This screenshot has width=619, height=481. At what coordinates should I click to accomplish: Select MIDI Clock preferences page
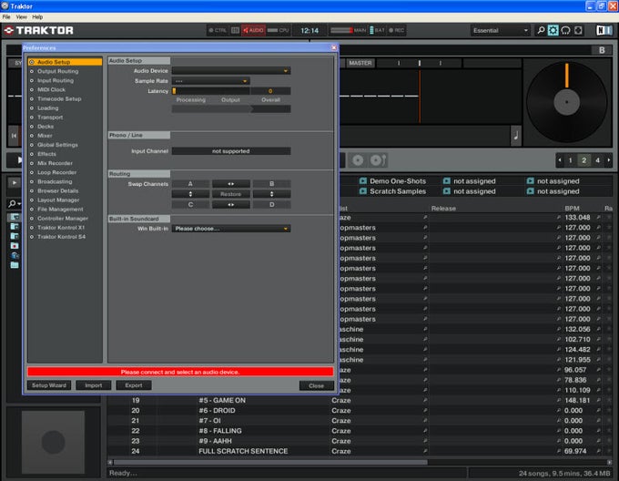51,89
